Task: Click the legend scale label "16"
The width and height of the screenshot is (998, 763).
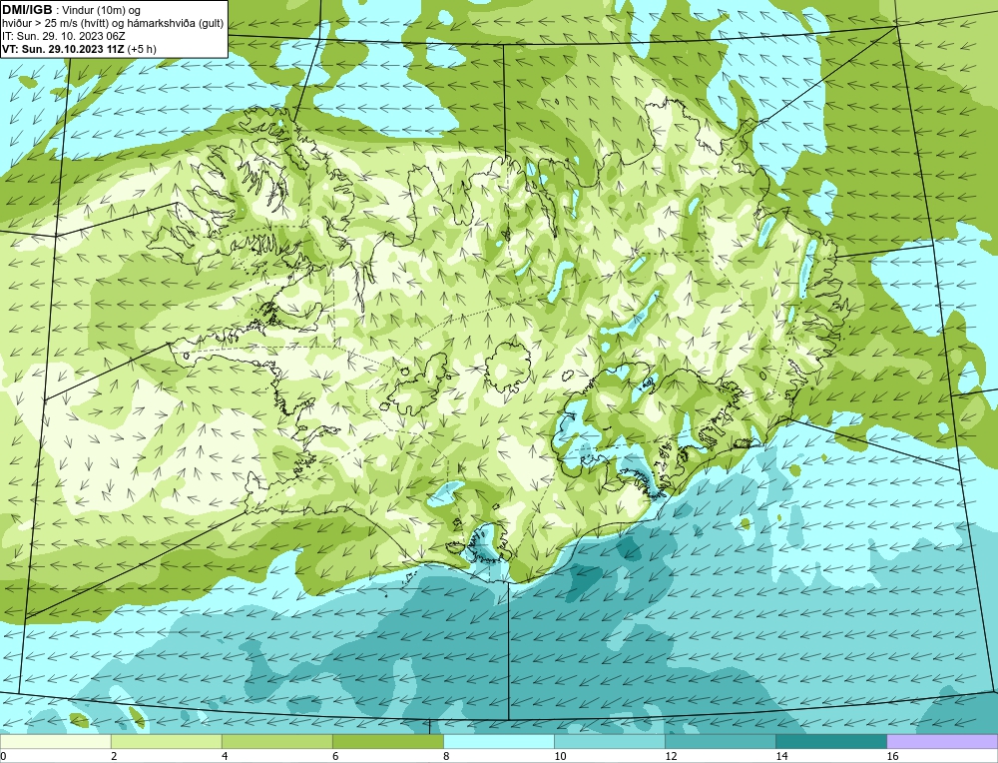Action: 892,756
